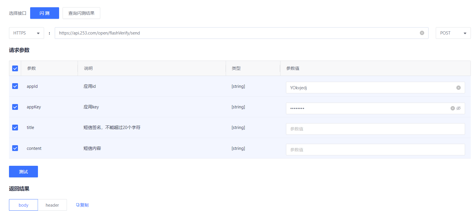This screenshot has width=472, height=211.
Task: Expand the POST method dropdown
Action: pos(453,33)
